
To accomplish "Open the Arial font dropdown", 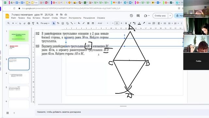I will click(103, 23).
